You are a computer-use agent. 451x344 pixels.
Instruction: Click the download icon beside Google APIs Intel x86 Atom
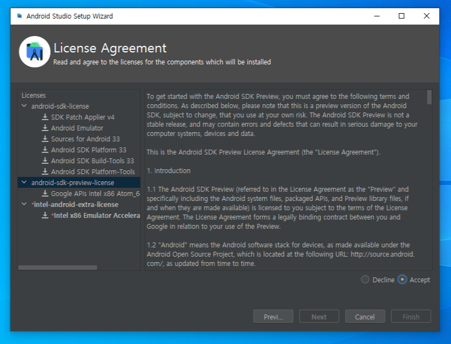click(45, 193)
